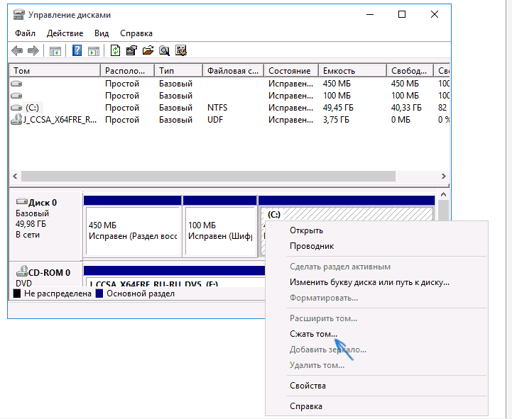
Task: Select the 100 МБ partition block on Диск 0
Action: [219, 226]
